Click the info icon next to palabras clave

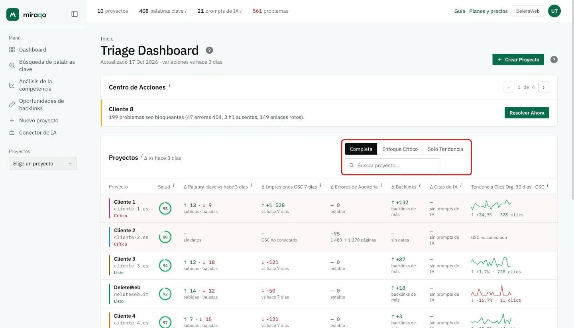point(186,11)
